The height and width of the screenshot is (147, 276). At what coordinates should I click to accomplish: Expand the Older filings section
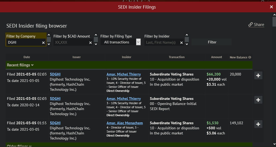coord(19,146)
